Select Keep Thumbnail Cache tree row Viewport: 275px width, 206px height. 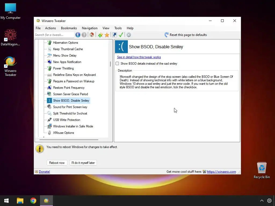tap(68, 49)
